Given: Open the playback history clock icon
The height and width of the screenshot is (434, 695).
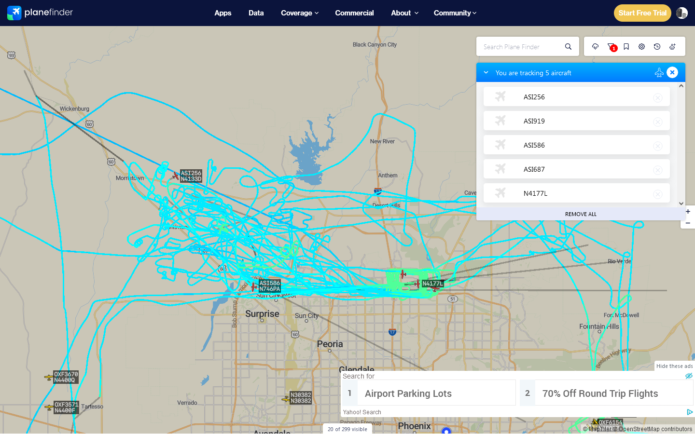Looking at the screenshot, I should pos(657,47).
